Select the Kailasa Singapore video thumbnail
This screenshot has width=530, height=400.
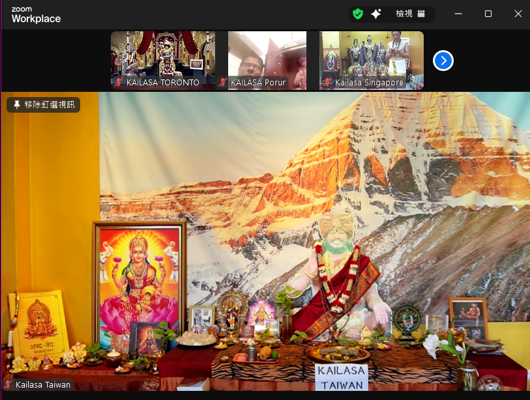(x=371, y=55)
